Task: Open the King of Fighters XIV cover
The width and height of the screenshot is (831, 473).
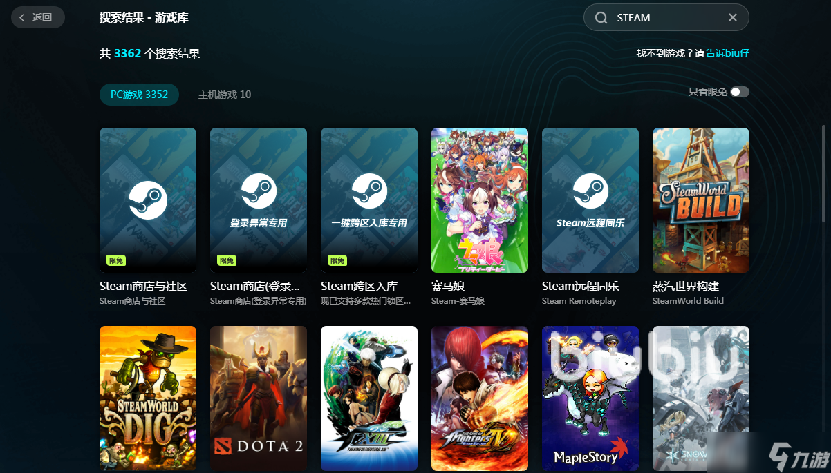Action: click(480, 397)
